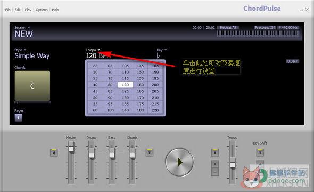Click the Drums volume fader

click(92, 155)
